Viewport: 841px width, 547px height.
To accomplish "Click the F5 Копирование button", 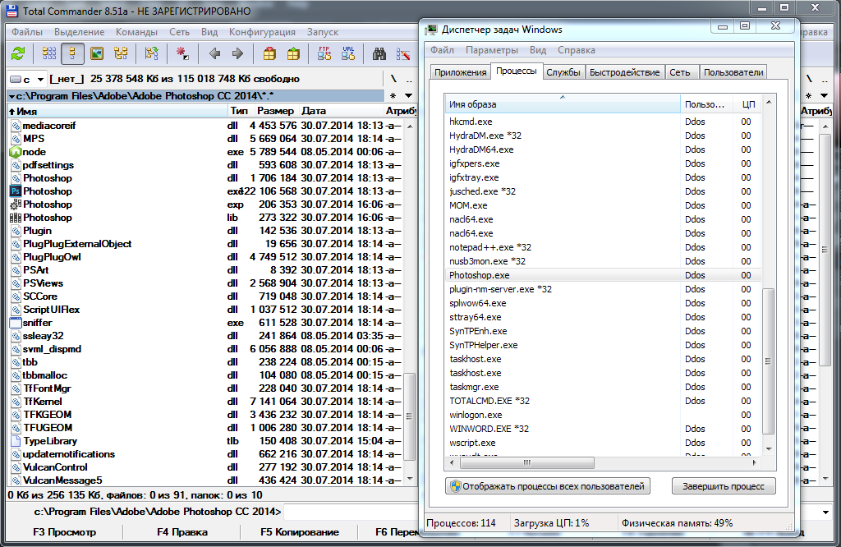I will (300, 532).
